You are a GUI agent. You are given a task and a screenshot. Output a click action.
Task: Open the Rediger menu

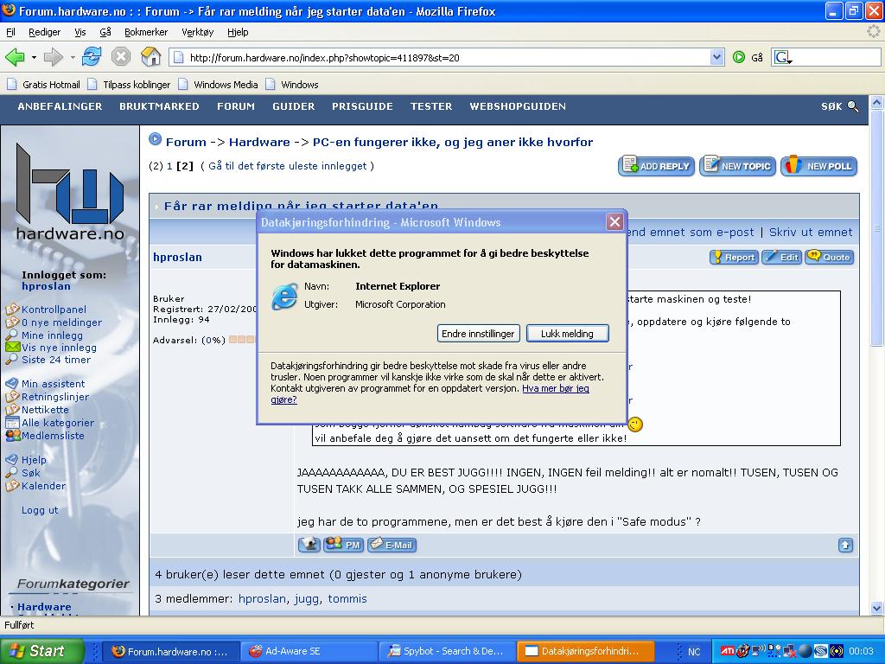click(45, 32)
